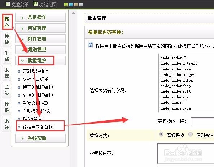Switch to the 模板 side tab
214x167 pixels.
7,107
